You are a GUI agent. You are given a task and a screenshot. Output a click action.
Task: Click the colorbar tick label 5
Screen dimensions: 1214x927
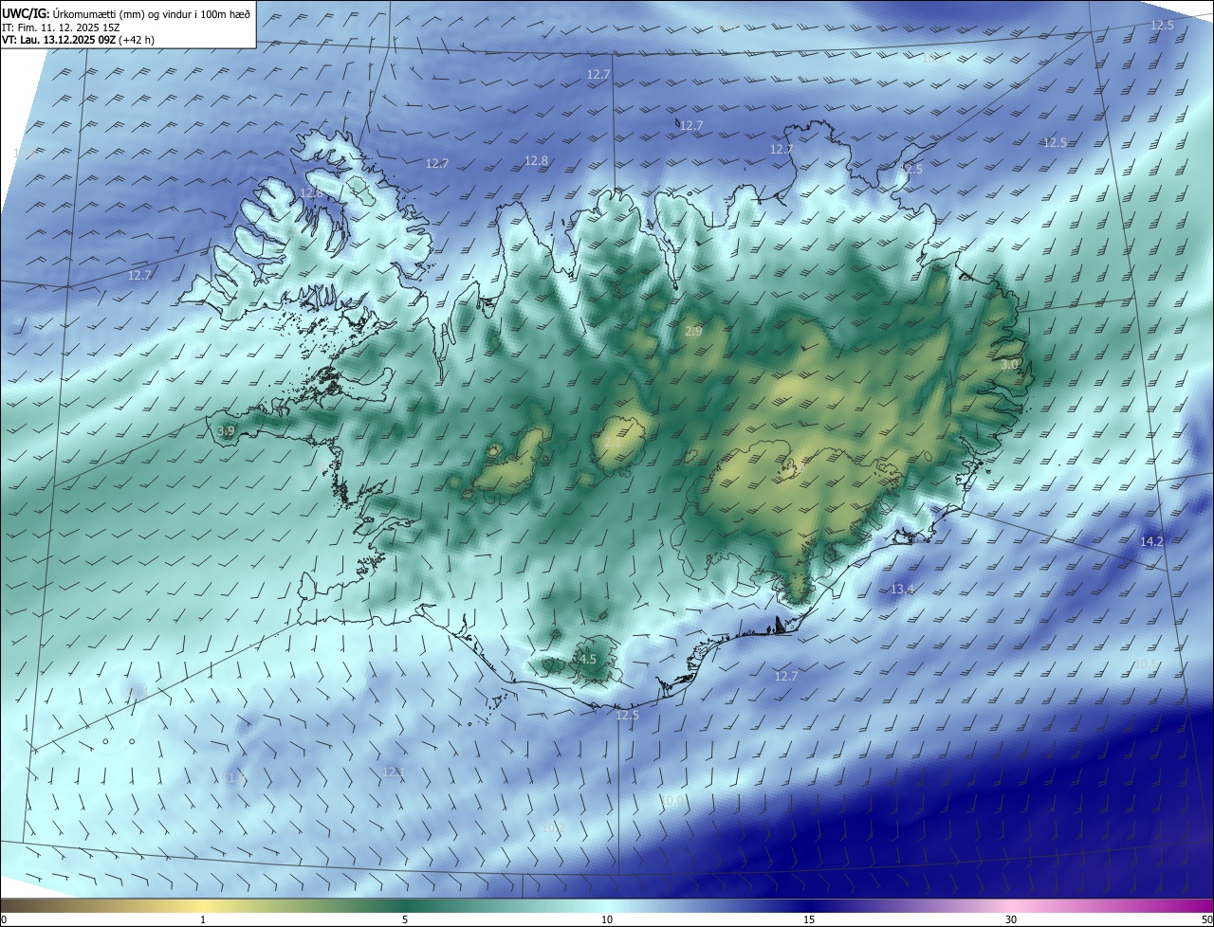coord(405,919)
